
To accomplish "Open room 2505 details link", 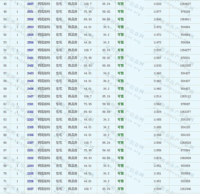I will coord(30,35).
